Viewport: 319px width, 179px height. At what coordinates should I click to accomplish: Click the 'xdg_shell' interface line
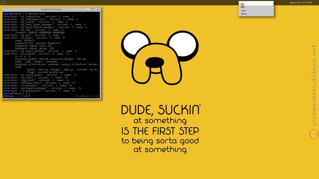[x=36, y=80]
